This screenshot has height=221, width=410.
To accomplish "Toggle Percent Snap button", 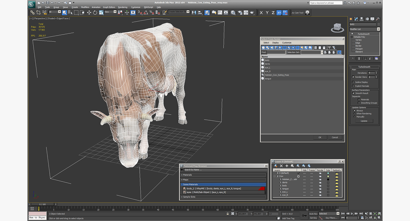I will point(152,12).
